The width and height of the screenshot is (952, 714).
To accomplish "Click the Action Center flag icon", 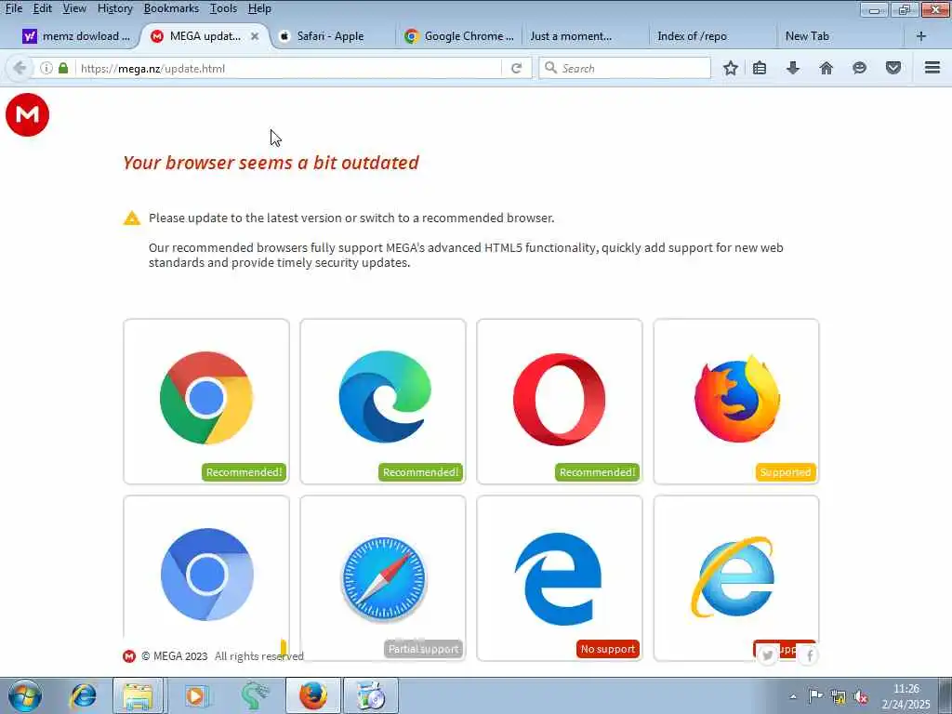I will pos(815,695).
